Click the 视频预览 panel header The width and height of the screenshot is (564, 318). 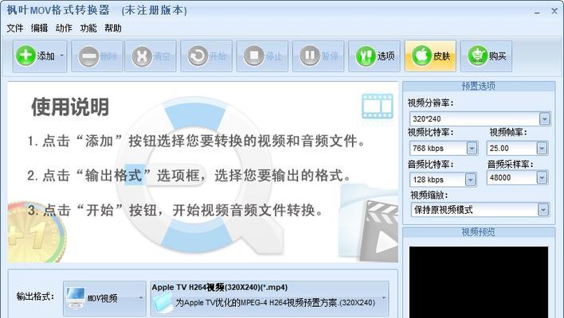click(479, 232)
